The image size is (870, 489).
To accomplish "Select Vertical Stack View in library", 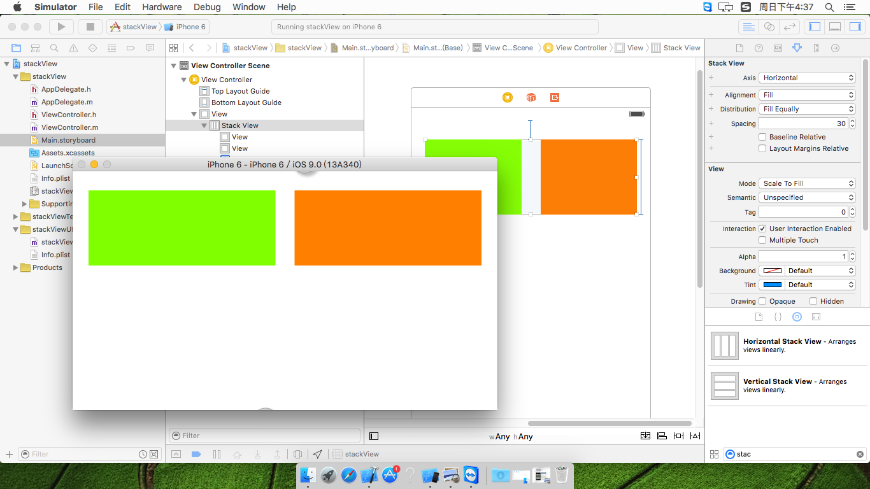I will (787, 386).
